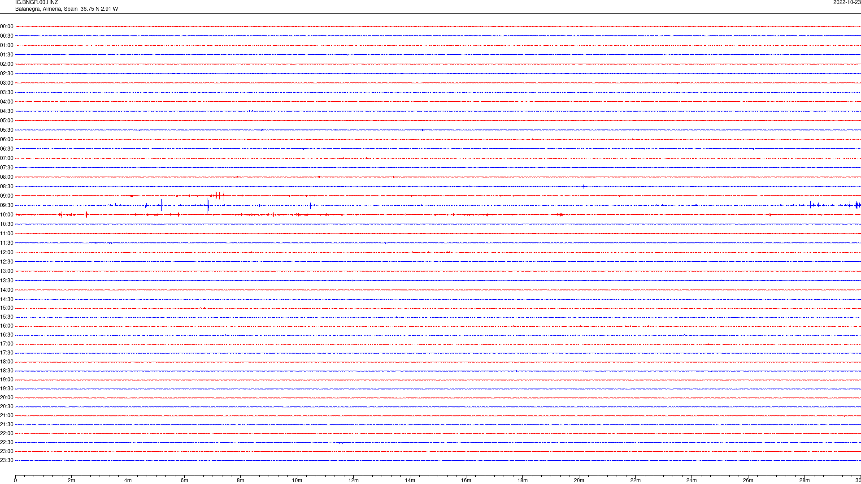Click the 20m tick label on time axis
Viewport: 861px width, 484px height.
coord(579,480)
